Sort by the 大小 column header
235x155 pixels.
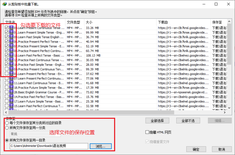120,22
